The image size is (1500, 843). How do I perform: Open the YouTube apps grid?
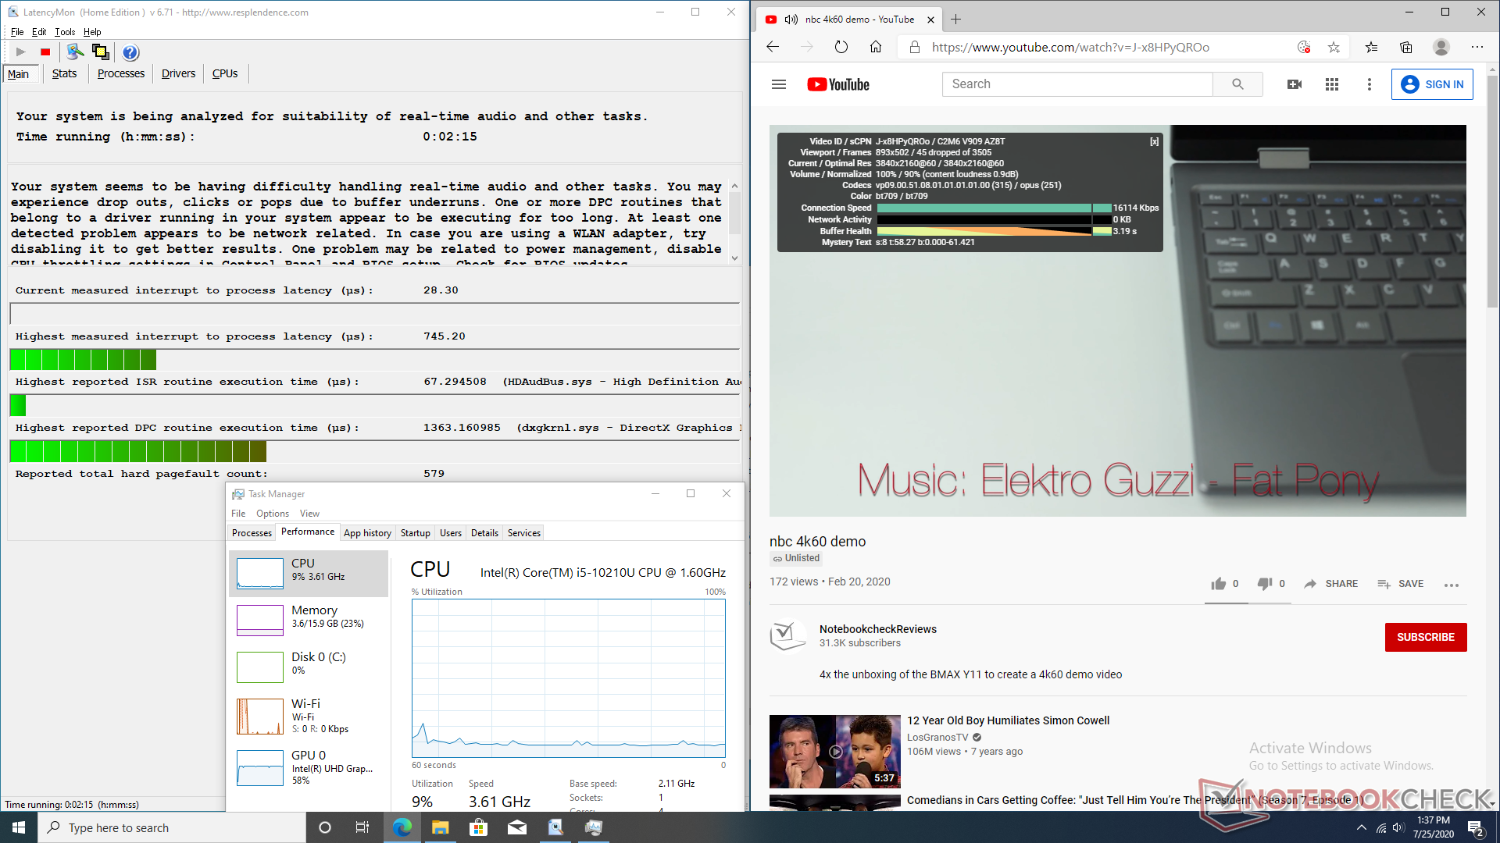[x=1332, y=84]
